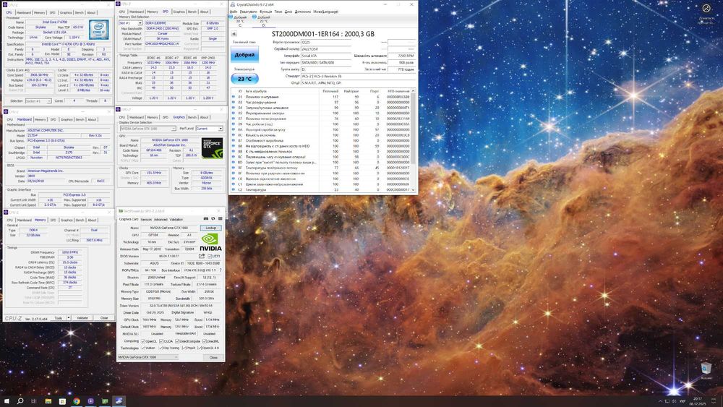Open display device dropdown in CPU-Z Graphics
Screen dimensions: 723x407
147,129
